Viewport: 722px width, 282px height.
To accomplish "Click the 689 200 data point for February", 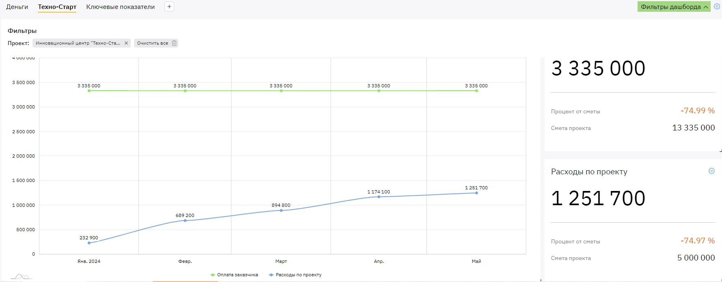I will coord(185,221).
